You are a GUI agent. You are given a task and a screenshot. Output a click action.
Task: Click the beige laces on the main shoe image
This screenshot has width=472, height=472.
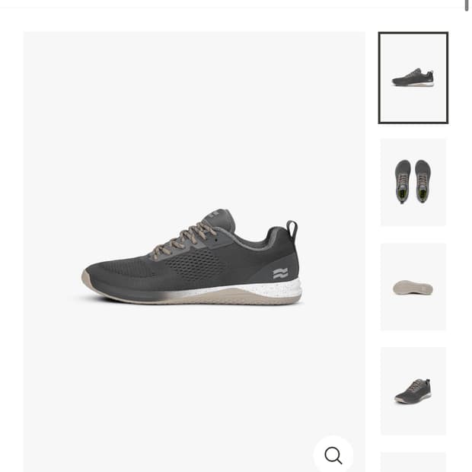coord(183,240)
